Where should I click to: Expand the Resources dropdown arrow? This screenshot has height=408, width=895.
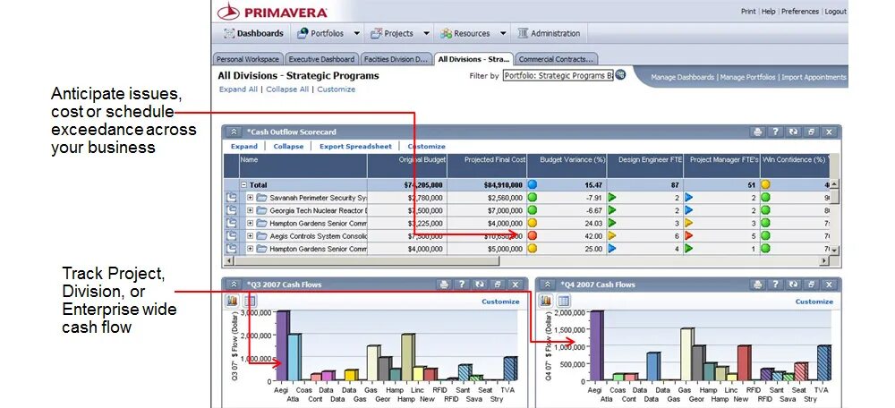503,34
